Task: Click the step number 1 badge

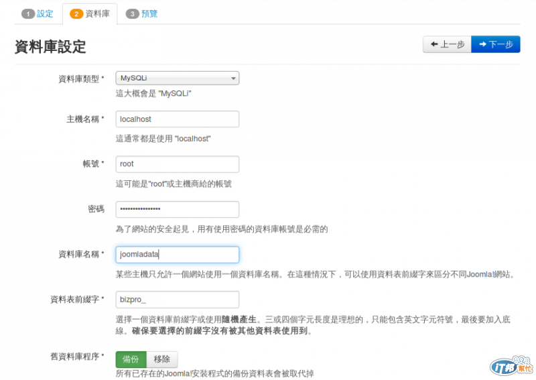Action: tap(28, 13)
